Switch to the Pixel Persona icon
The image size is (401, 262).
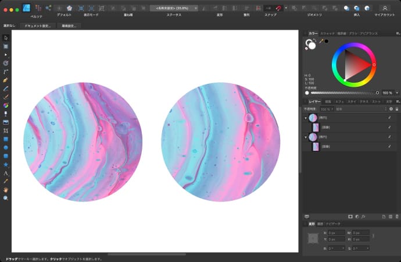pyautogui.click(x=38, y=8)
